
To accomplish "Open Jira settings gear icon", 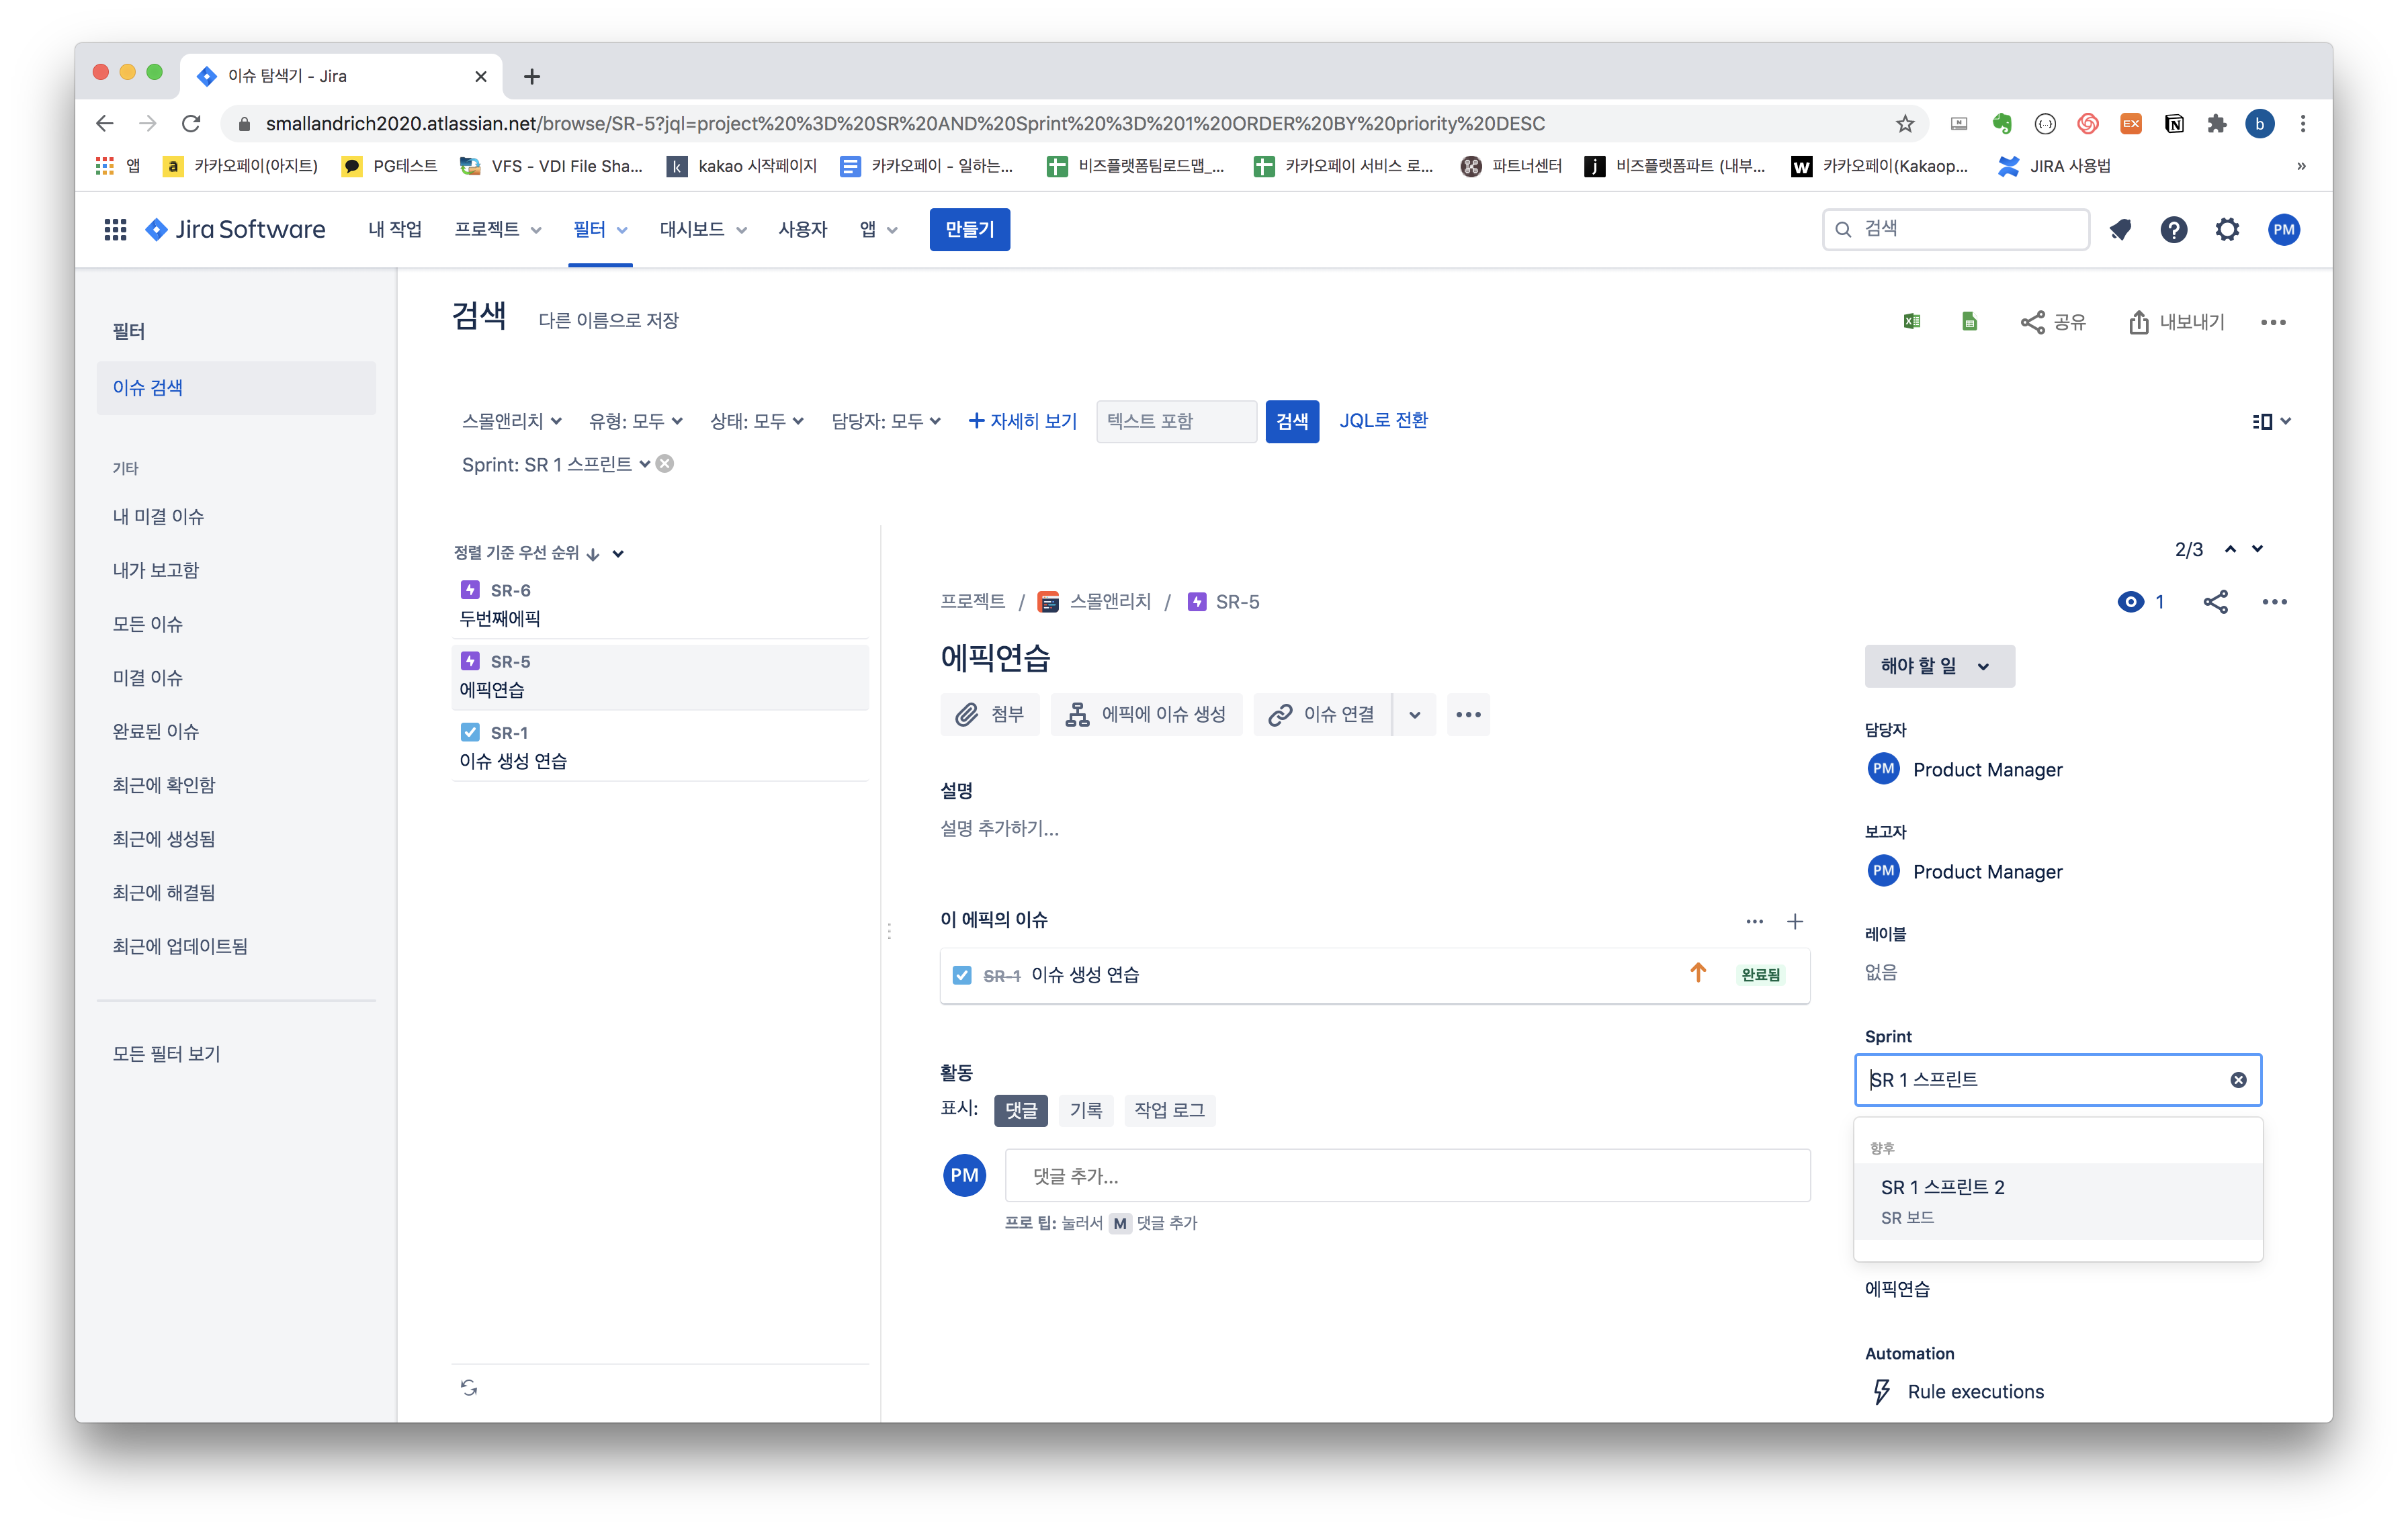I will (2227, 230).
